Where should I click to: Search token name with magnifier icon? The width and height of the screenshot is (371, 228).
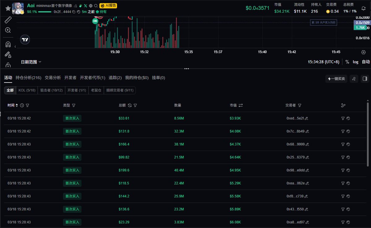(x=96, y=6)
